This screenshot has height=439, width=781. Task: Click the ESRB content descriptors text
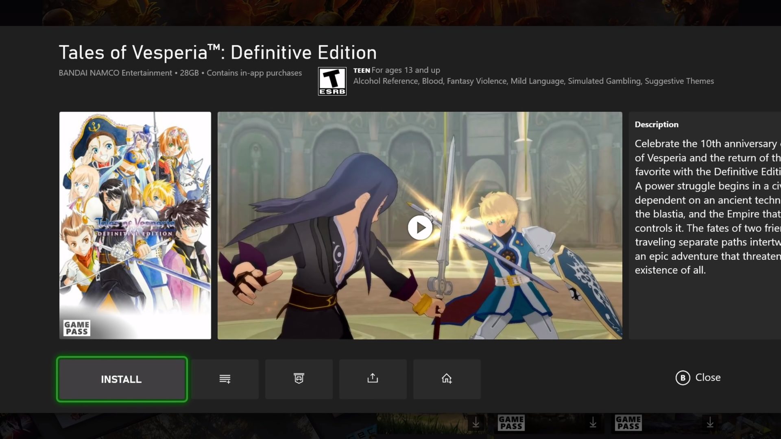coord(533,81)
